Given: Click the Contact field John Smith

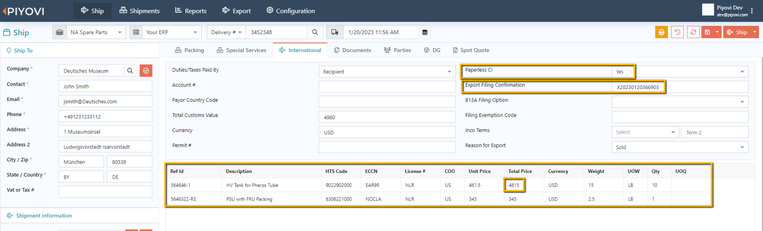Looking at the screenshot, I should [x=105, y=86].
